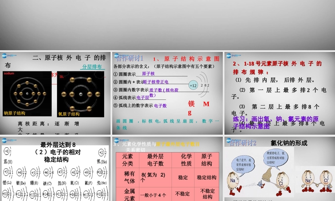Screen dimensions: 335x201
Task: Click the table cell 不稳定结构
Action: pyautogui.click(x=207, y=194)
